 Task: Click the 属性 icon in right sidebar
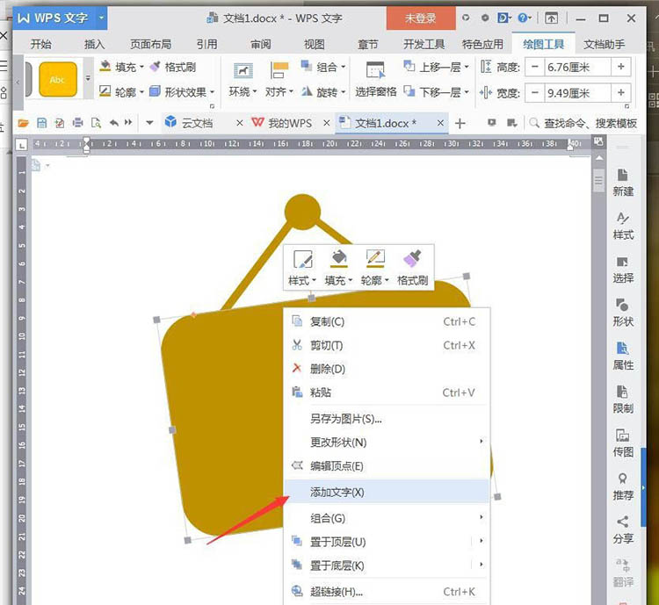623,355
